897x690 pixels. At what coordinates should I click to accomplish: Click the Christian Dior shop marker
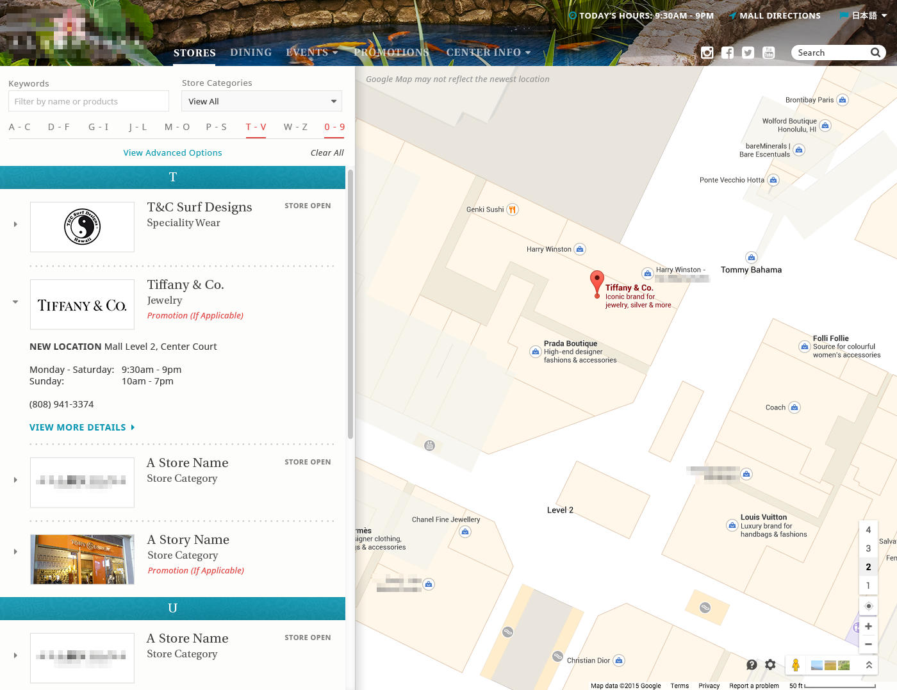pos(619,661)
